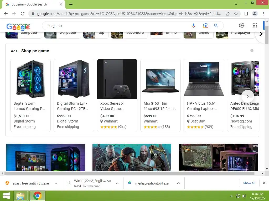
Task: Reload the Google search page
Action: 23,14
